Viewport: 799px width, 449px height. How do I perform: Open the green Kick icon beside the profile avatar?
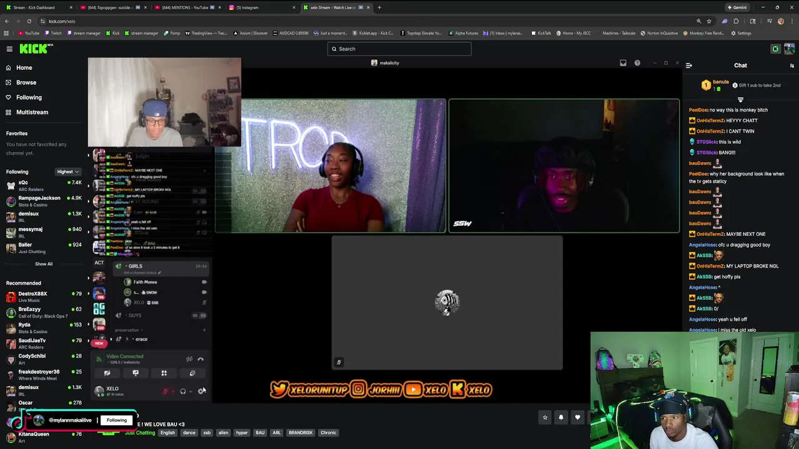point(775,49)
